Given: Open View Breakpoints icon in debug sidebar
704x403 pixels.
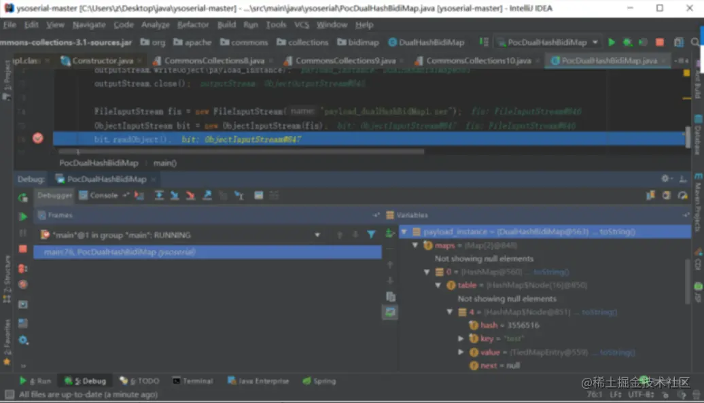Looking at the screenshot, I should click(23, 268).
